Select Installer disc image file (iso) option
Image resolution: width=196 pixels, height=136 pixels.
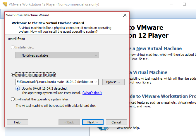point(13,74)
